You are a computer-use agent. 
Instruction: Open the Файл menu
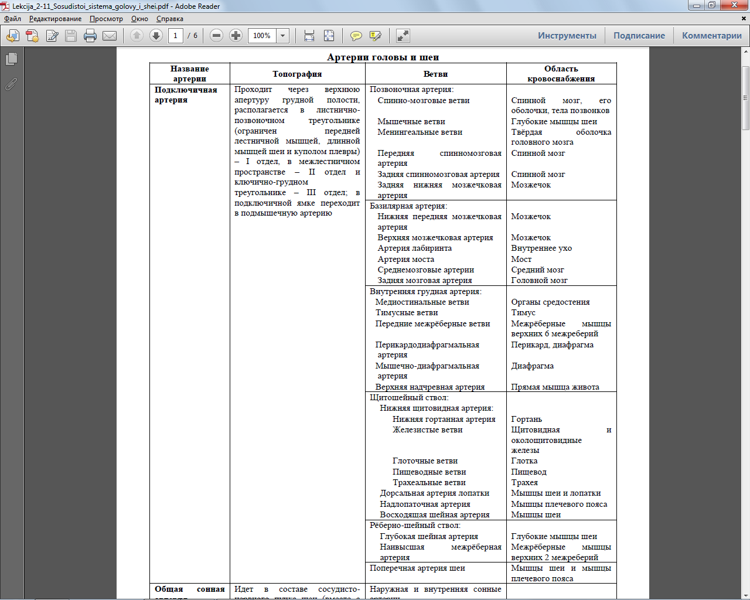(x=12, y=19)
